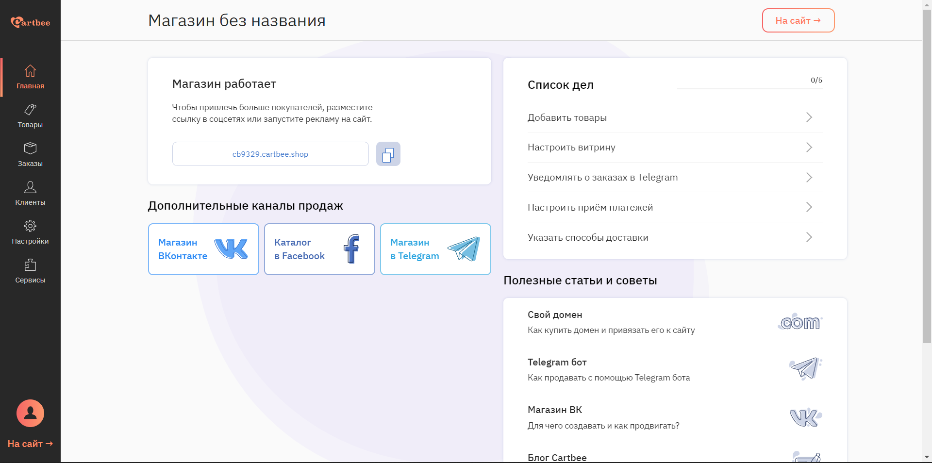Open the Каталог в Facebook channel card
This screenshot has height=463, width=932.
(x=319, y=249)
